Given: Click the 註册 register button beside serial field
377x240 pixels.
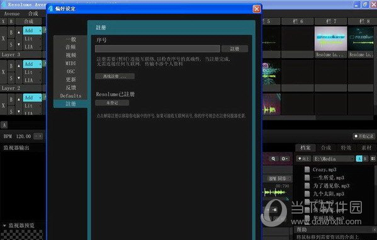Looking at the screenshot, I should pyautogui.click(x=234, y=49).
